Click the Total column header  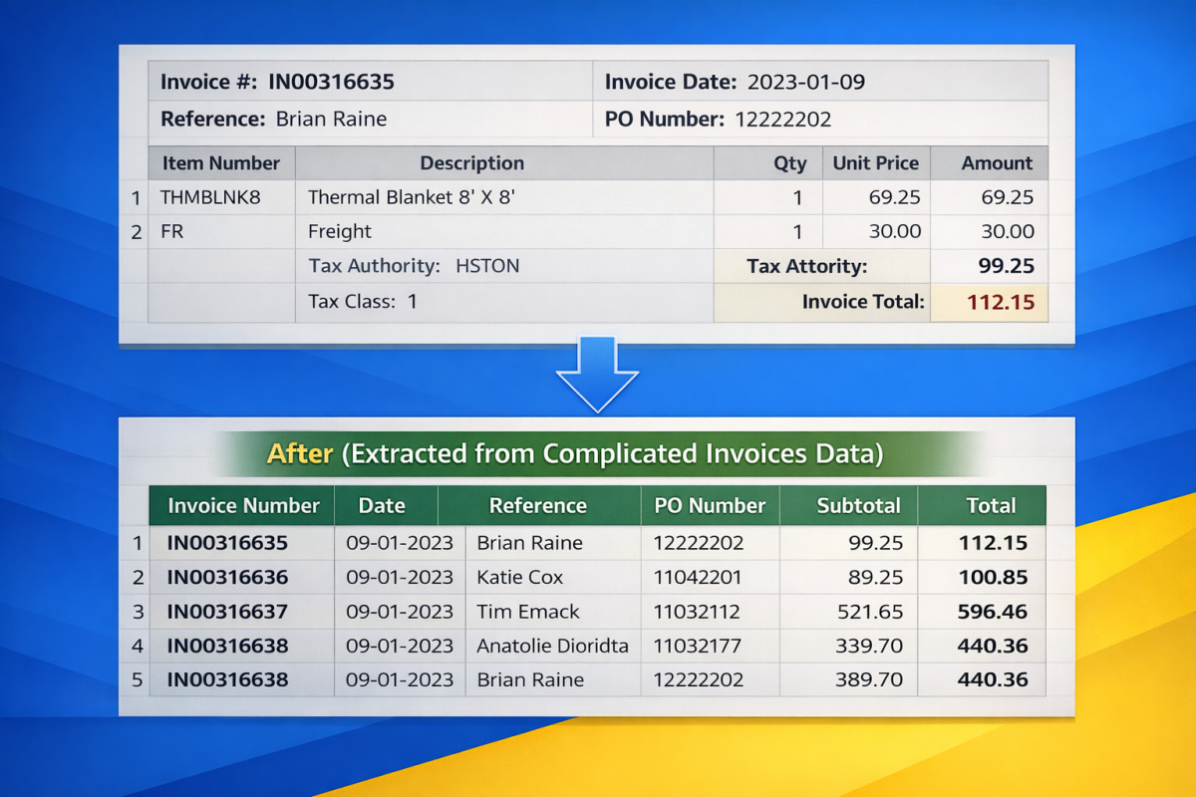[991, 506]
